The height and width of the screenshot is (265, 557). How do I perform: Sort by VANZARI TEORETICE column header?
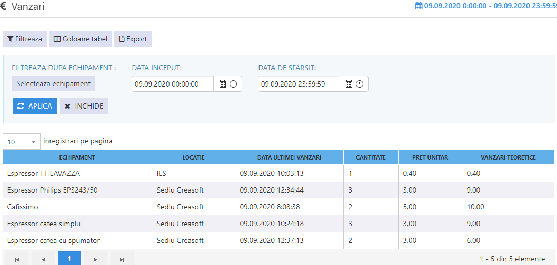pyautogui.click(x=509, y=157)
